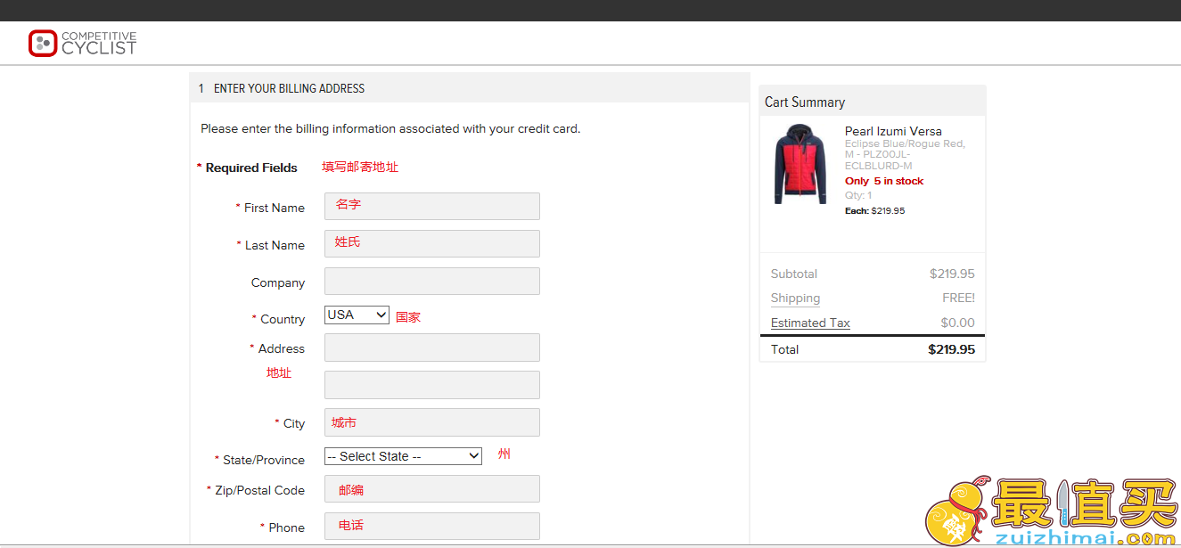Open the Estimated Tax link
The height and width of the screenshot is (548, 1181).
[810, 323]
